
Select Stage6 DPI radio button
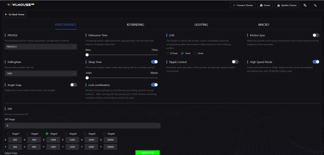104,134
